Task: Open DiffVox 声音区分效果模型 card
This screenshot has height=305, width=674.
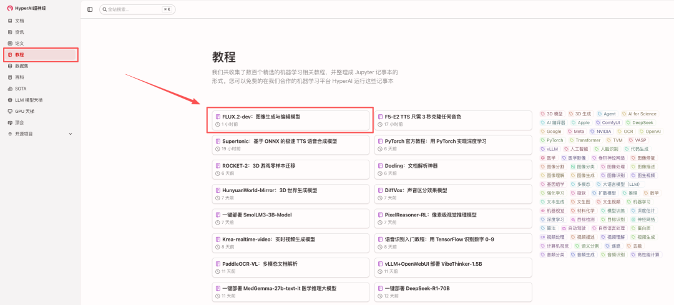Action: point(452,194)
